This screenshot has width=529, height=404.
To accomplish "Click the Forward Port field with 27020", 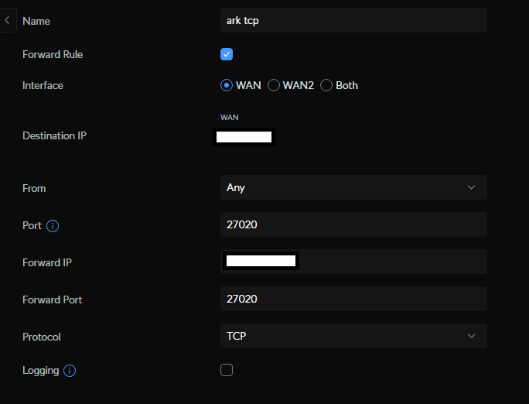I will coord(353,299).
